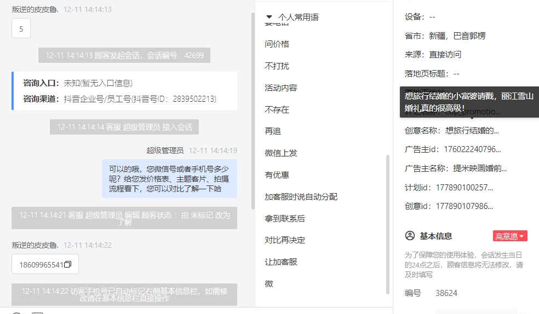539x314 pixels.
Task: Click the system notice 顾客发起会话 会话编号 42699
Action: [x=124, y=55]
